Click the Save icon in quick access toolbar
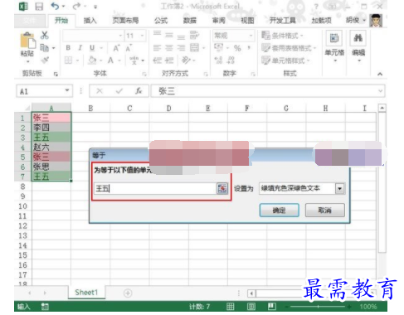 39,6
